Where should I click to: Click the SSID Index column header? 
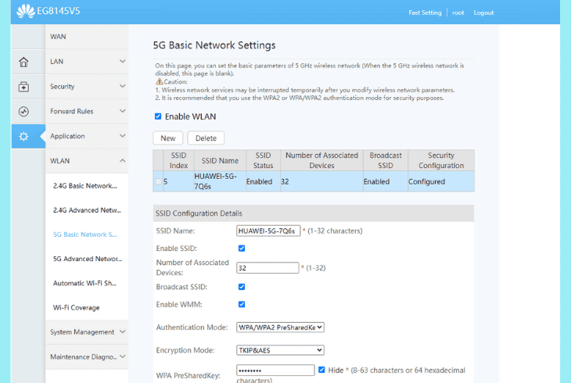point(178,160)
